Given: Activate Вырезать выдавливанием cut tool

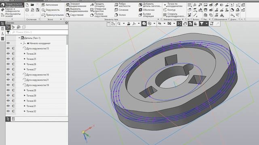Looking at the screenshot, I should pyautogui.click(x=77, y=10).
